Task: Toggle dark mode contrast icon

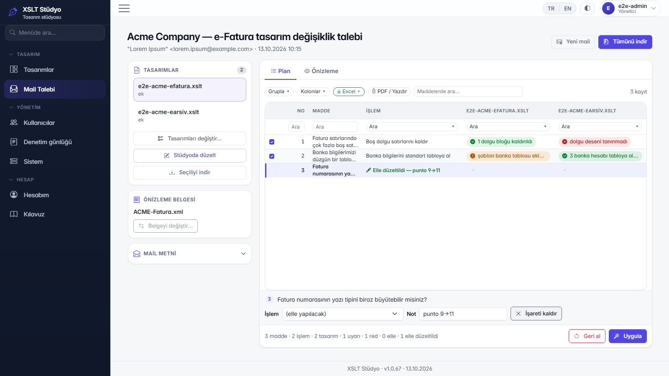Action: 587,8
